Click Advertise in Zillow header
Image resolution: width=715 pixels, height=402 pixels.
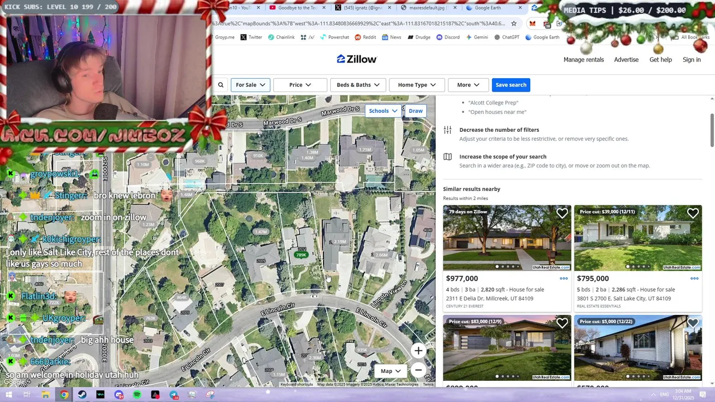point(626,60)
